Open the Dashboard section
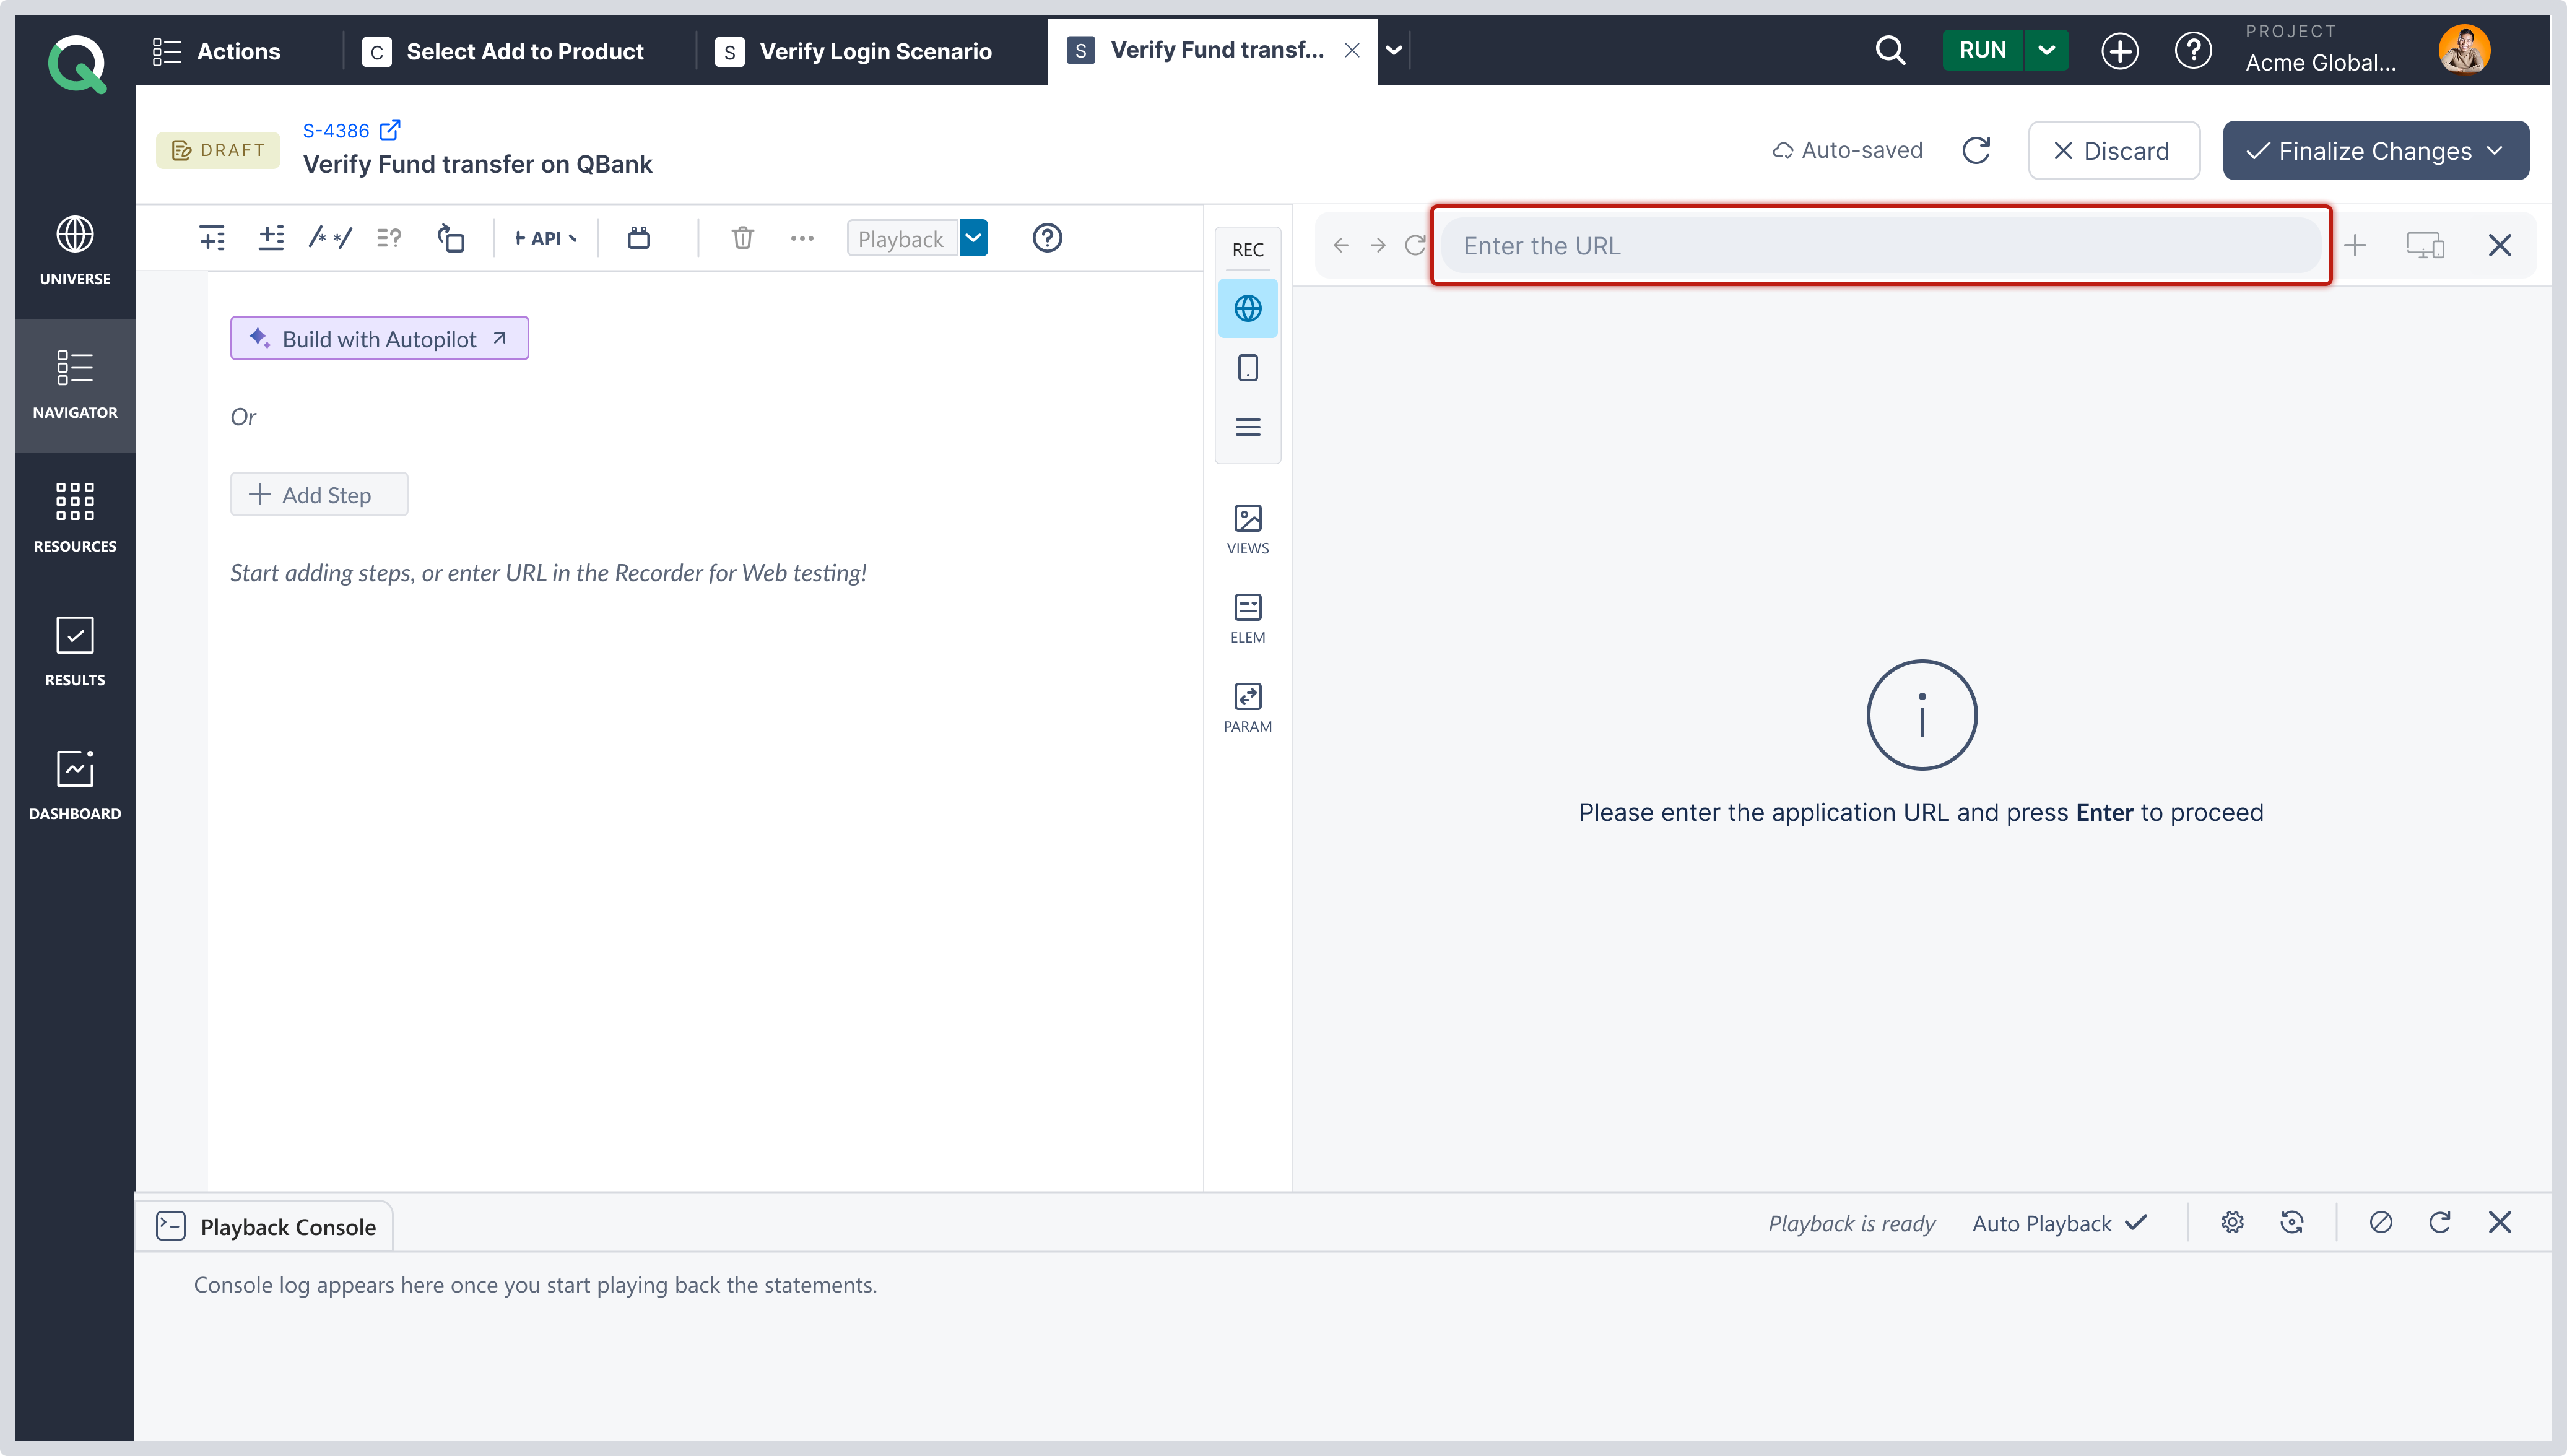 tap(75, 785)
